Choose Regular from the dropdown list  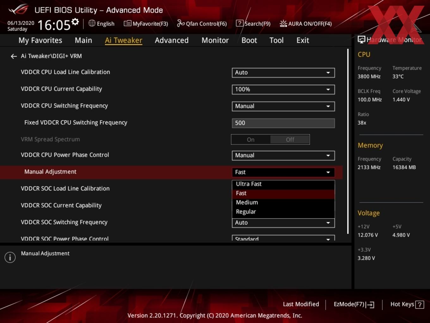[283, 212]
